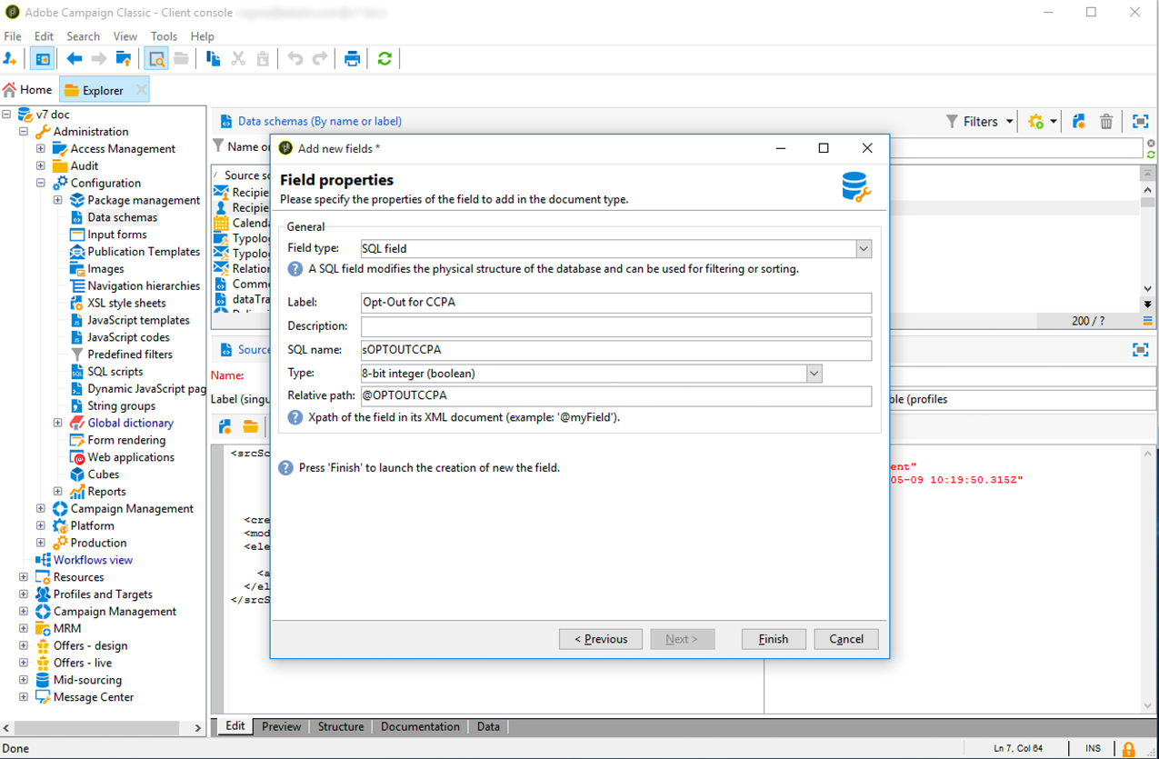The image size is (1159, 759).
Task: Click the new schema icon beside Filters
Action: [1079, 121]
